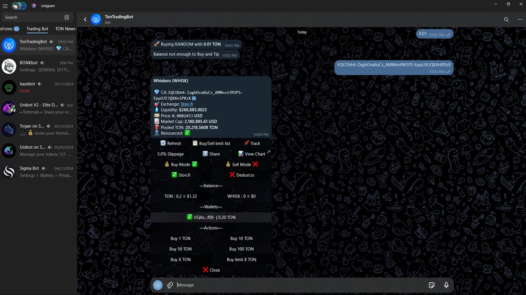Start a new message with compose icon
Image resolution: width=526 pixels, height=295 pixels.
click(x=67, y=17)
